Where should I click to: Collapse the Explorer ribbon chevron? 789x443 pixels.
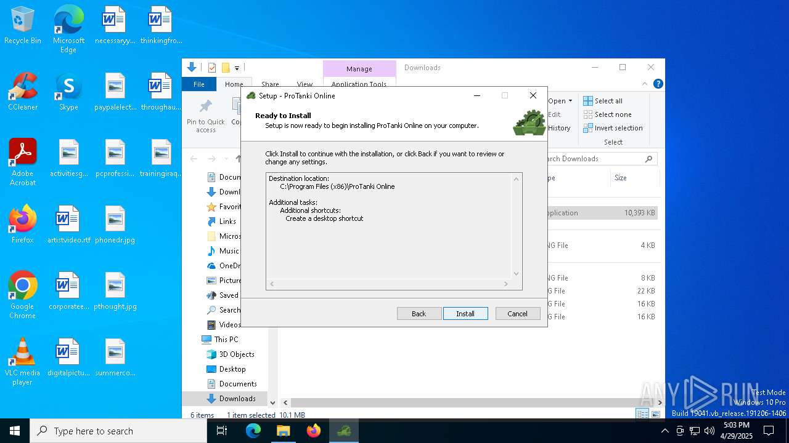point(645,84)
